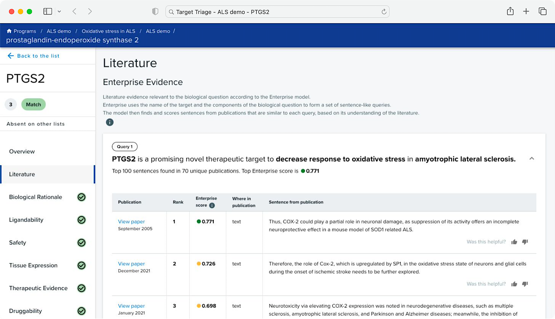
Task: Open View paper for January 2021
Action: (x=131, y=306)
